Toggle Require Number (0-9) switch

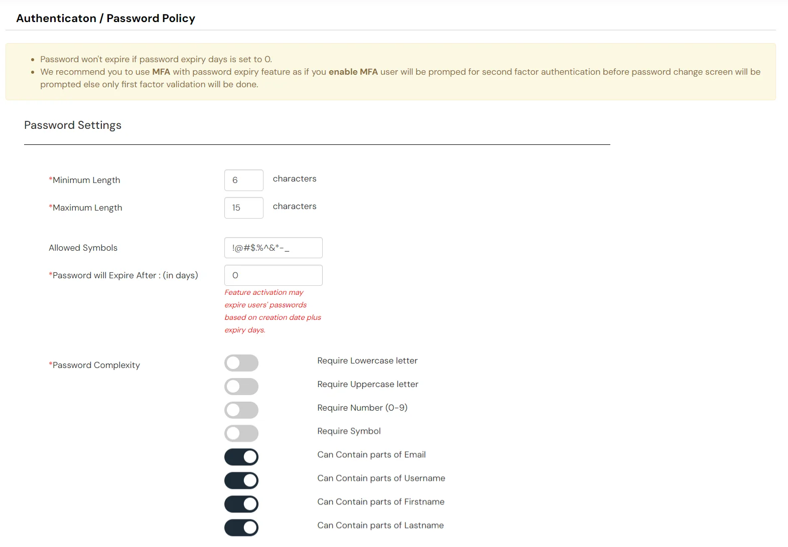tap(241, 410)
